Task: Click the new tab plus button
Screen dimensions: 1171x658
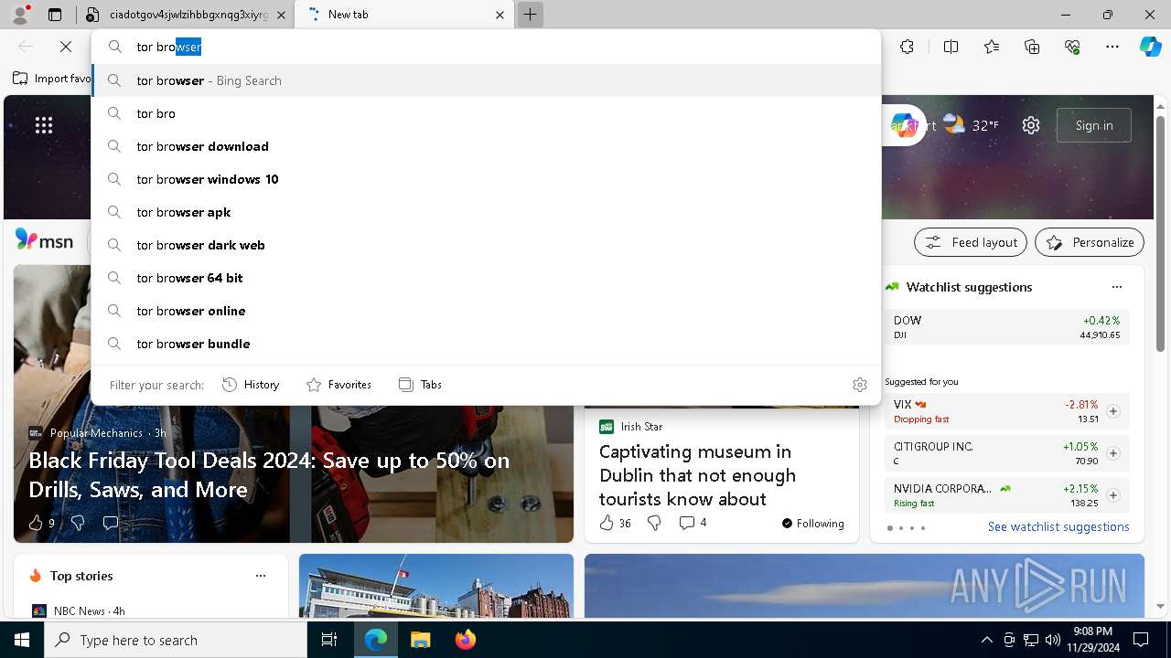Action: point(530,15)
